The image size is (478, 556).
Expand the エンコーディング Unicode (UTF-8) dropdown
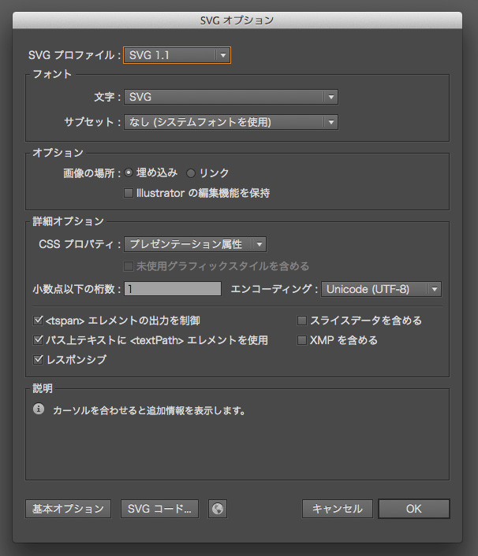coord(382,289)
